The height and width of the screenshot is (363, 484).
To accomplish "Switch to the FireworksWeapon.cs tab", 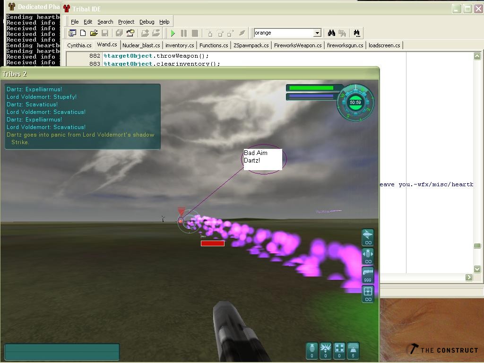I will point(298,45).
